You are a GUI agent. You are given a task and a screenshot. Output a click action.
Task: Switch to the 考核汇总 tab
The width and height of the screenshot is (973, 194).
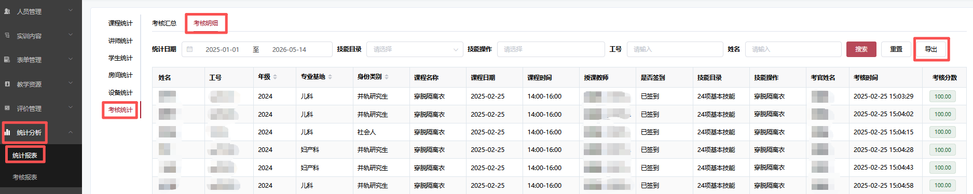click(164, 23)
